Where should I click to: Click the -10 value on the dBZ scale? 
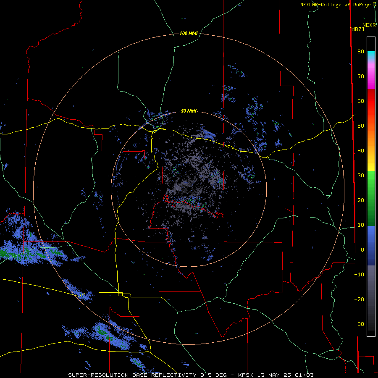[359, 275]
